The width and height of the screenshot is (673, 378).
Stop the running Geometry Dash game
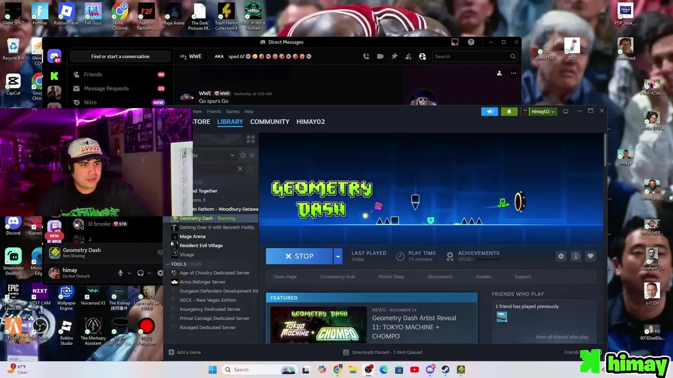point(299,256)
